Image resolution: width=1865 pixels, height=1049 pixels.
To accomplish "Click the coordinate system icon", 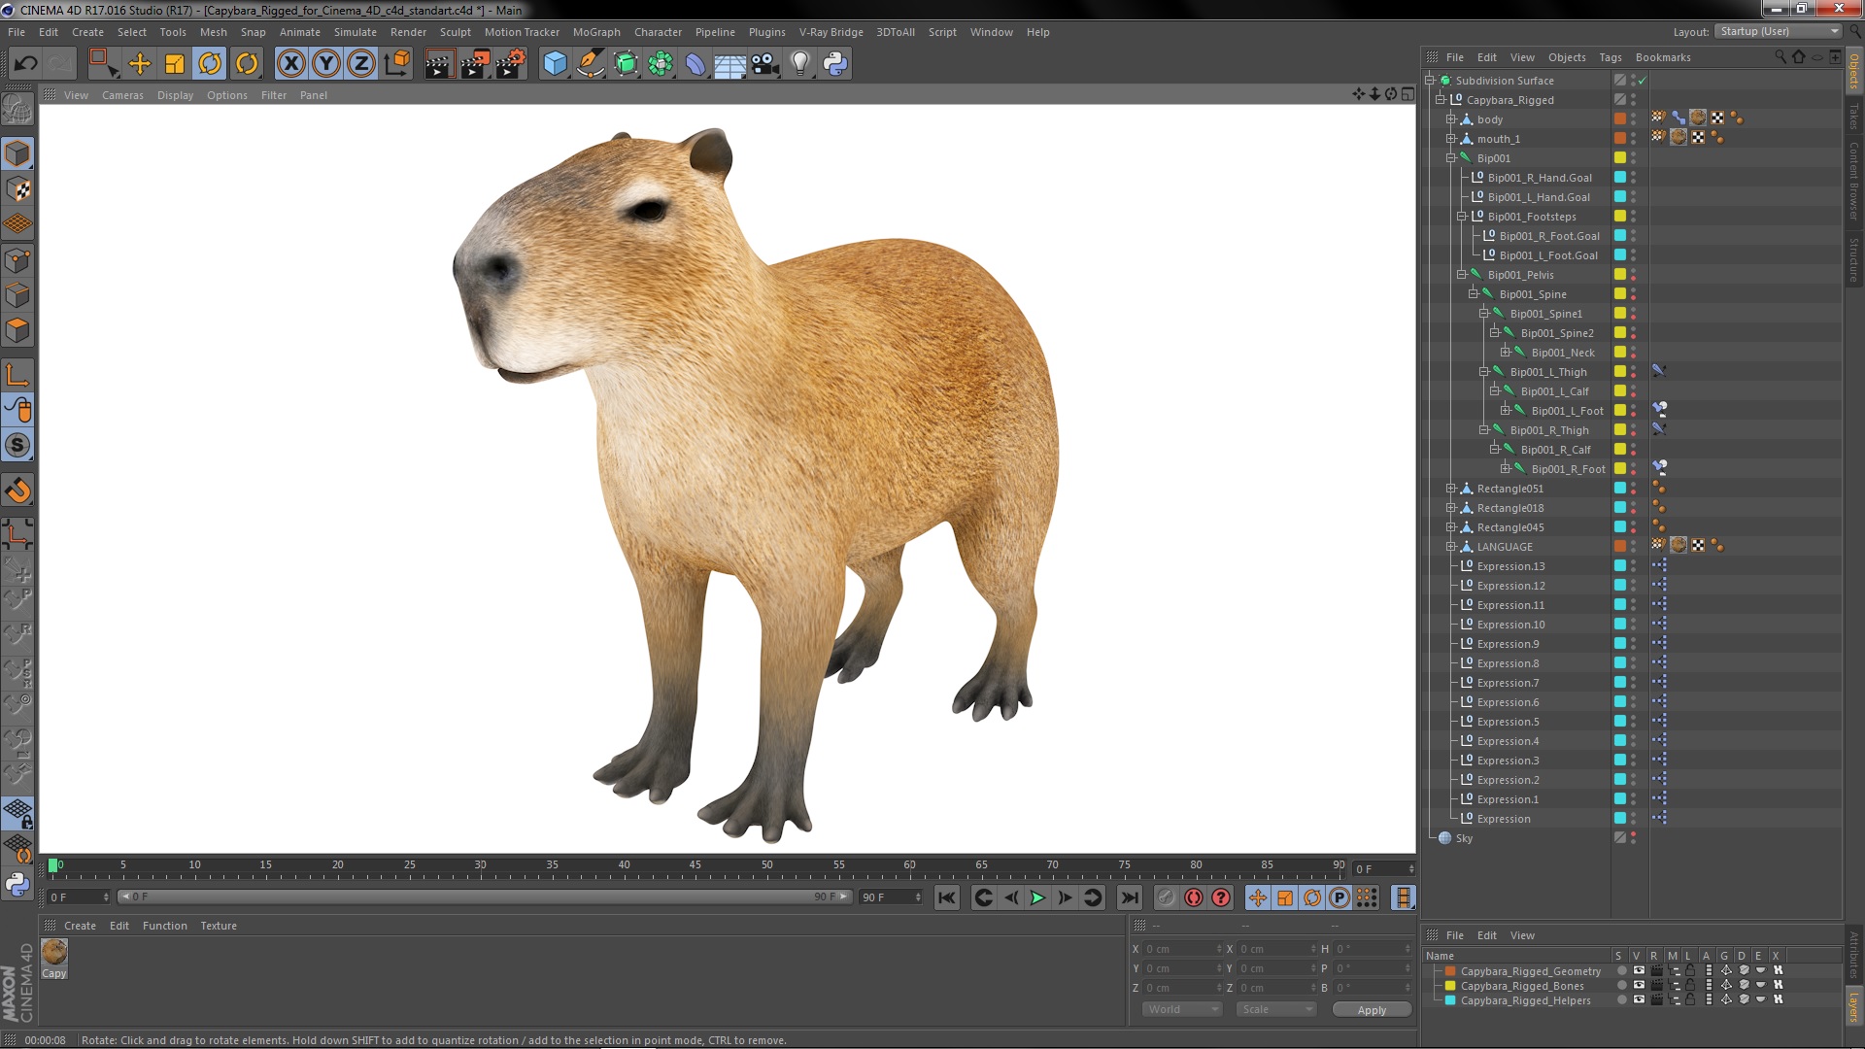I will 397,64.
